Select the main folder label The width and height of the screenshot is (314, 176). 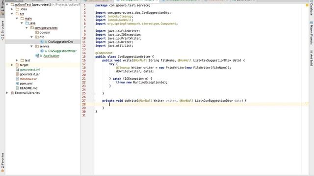coord(28,19)
